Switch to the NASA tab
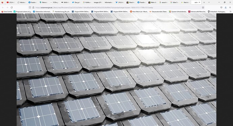This screenshot has width=233, height=126. click(66, 2)
